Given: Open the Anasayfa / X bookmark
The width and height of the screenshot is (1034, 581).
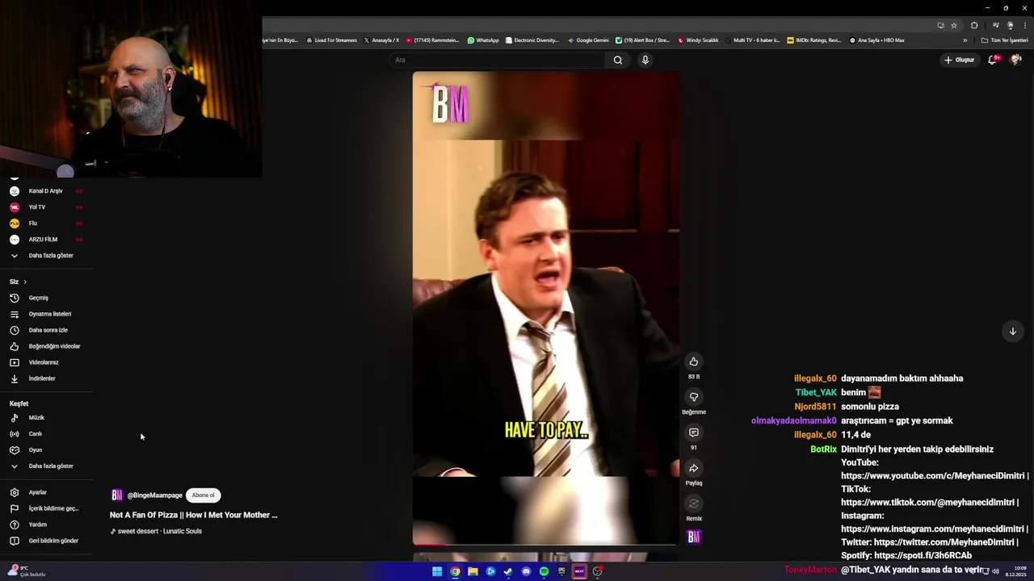Looking at the screenshot, I should point(381,40).
